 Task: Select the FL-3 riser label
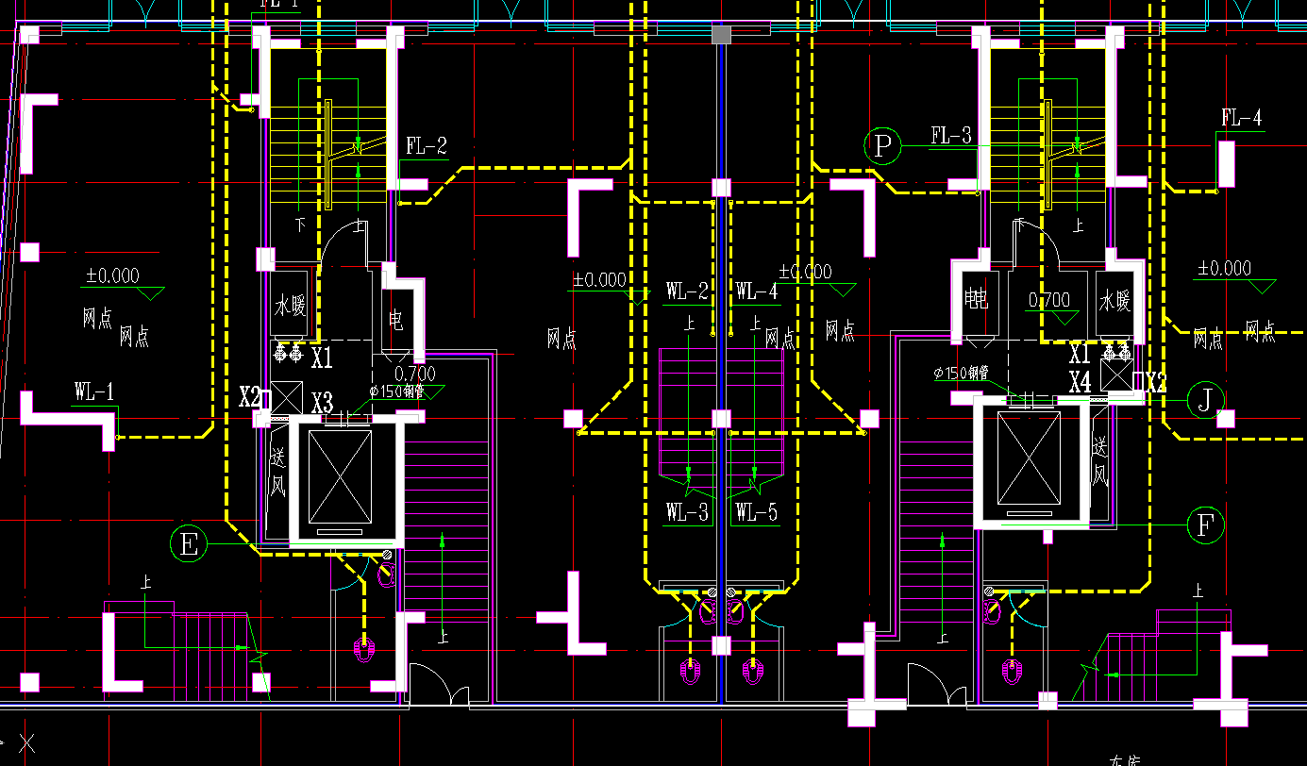(x=950, y=135)
